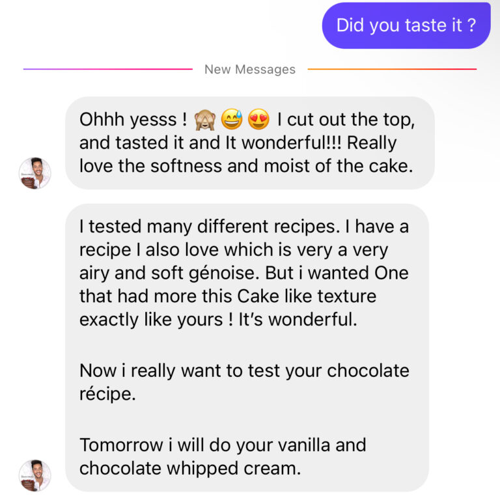
Task: Click the purple-pink divider line left of New Messages
Action: 107,69
